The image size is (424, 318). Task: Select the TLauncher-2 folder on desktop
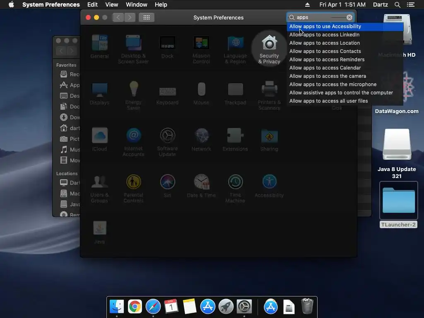pyautogui.click(x=399, y=205)
